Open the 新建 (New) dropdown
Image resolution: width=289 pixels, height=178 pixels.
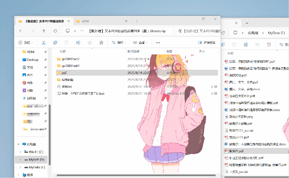point(26,43)
